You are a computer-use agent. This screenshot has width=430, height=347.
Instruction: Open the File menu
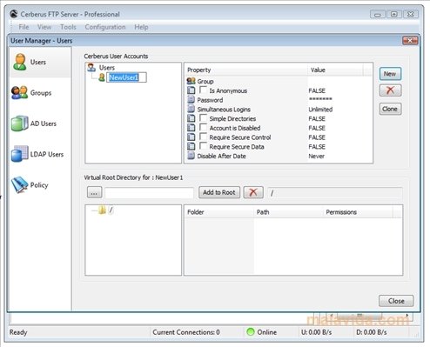[24, 27]
